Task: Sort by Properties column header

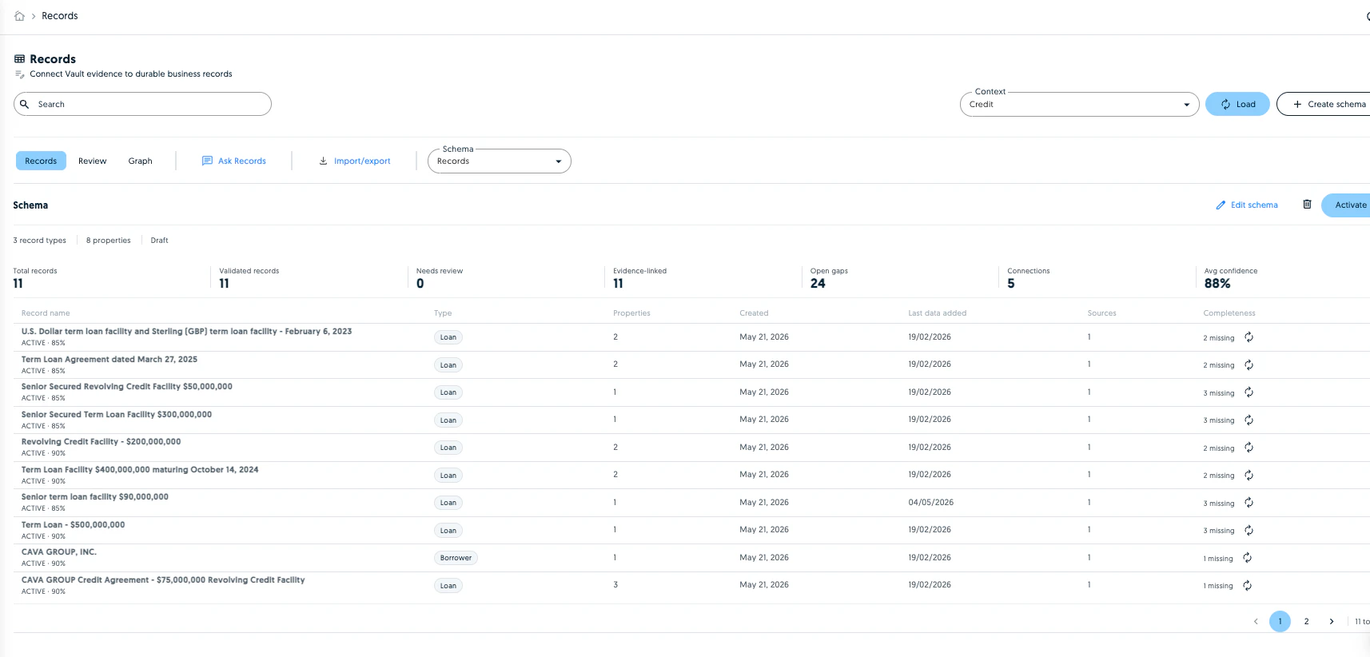Action: (631, 313)
